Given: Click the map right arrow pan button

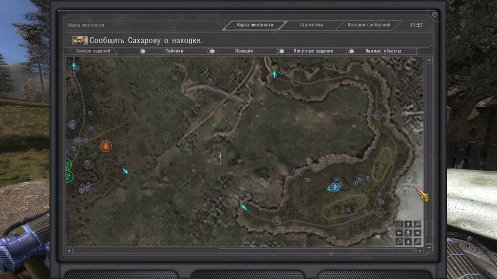Looking at the screenshot, I should pos(417,233).
